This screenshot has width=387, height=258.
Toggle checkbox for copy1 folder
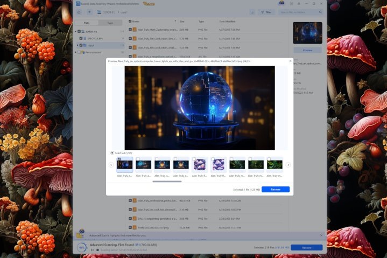[81, 45]
